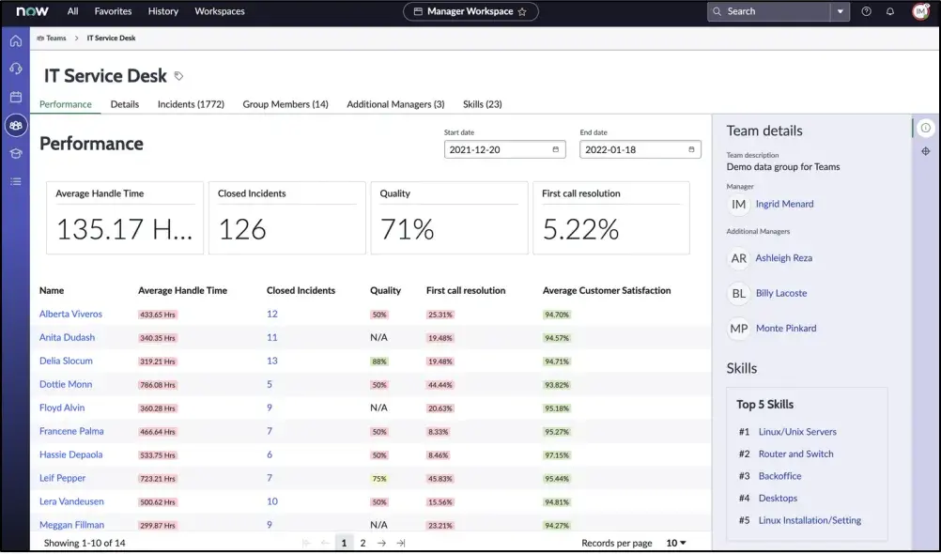This screenshot has height=554, width=941.
Task: Click the End date input field
Action: [x=633, y=149]
